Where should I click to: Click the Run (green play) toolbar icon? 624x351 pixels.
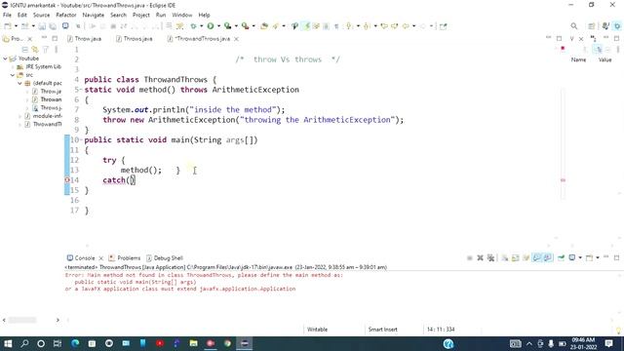coord(211,26)
